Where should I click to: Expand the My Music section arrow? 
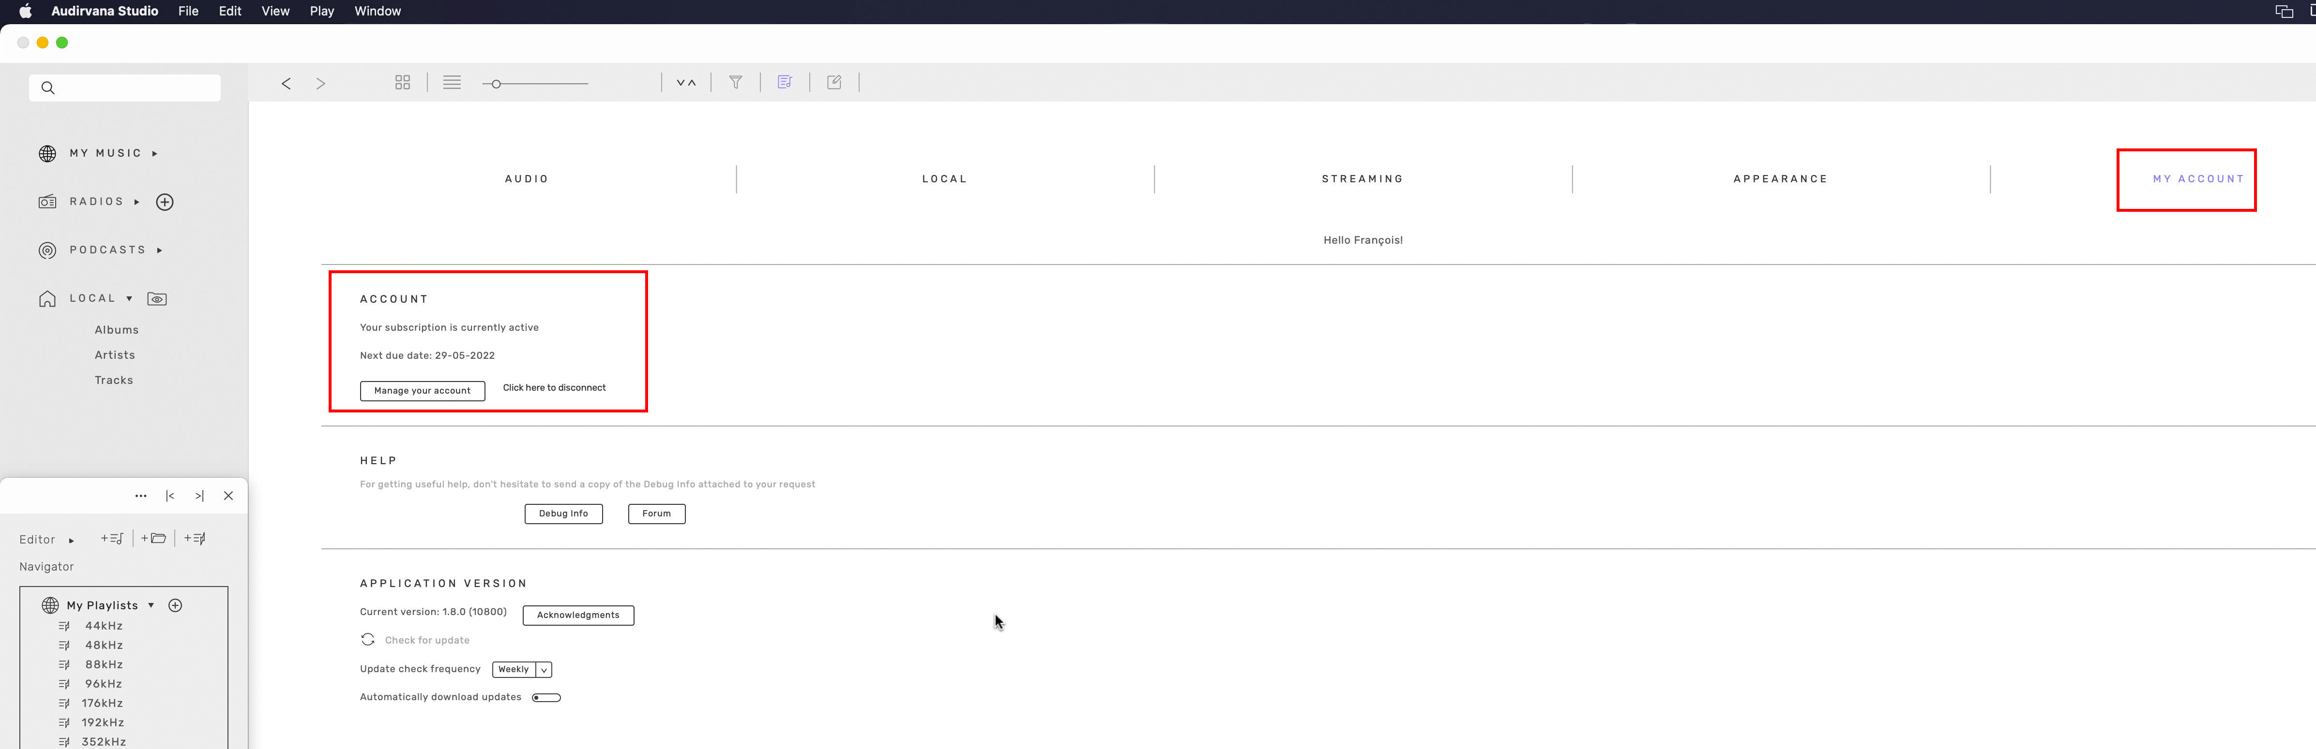pyautogui.click(x=154, y=154)
